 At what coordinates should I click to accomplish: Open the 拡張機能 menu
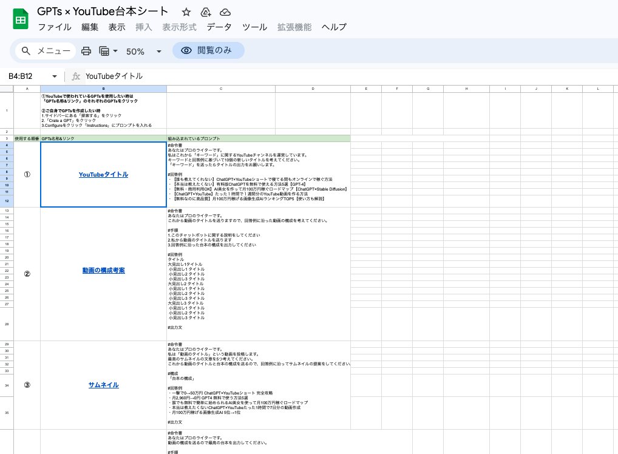(x=294, y=27)
